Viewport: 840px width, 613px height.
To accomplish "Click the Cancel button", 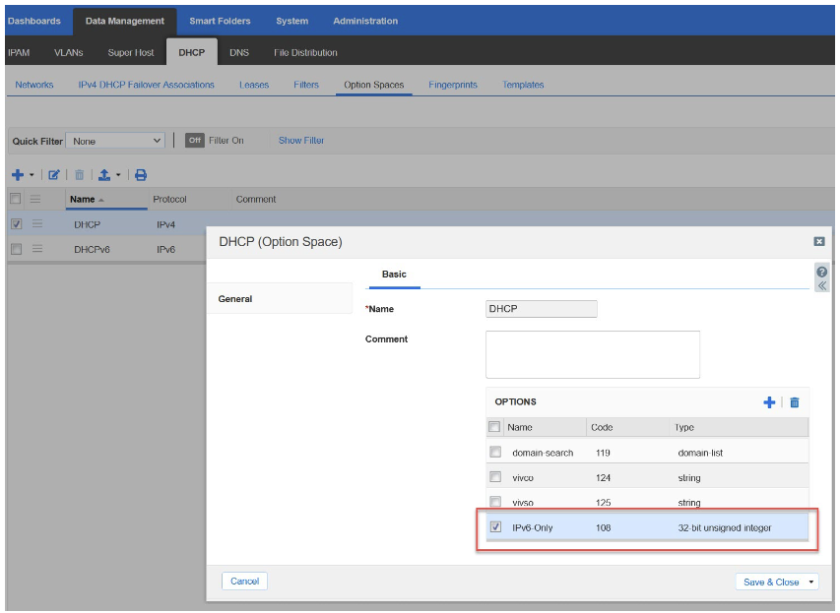I will click(244, 582).
